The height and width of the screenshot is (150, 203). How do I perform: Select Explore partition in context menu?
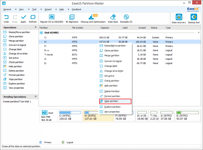tap(115, 107)
